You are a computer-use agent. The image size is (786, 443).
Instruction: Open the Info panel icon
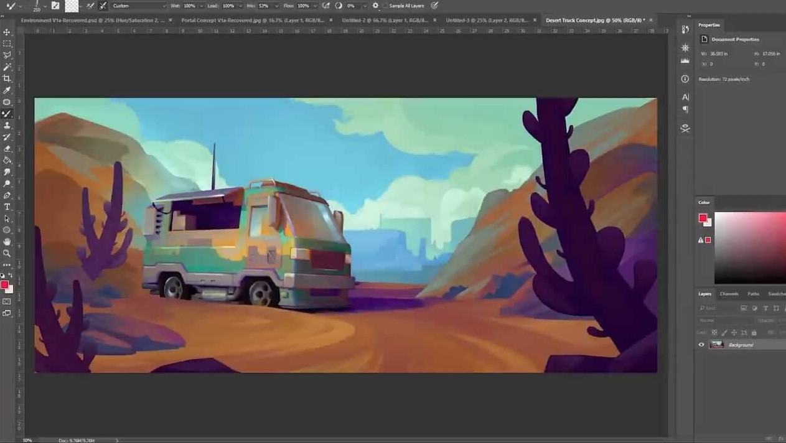685,79
